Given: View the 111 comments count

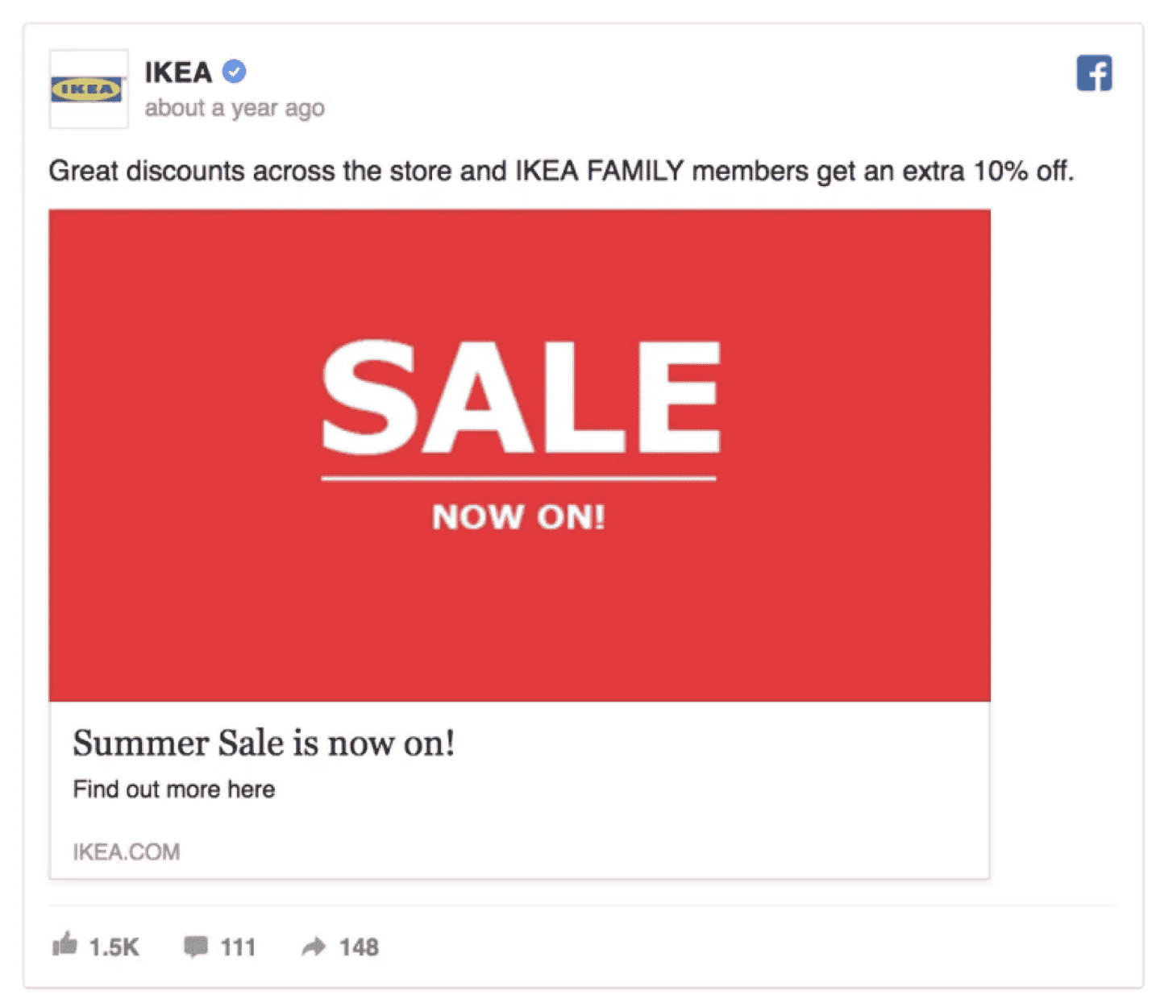Looking at the screenshot, I should point(238,947).
